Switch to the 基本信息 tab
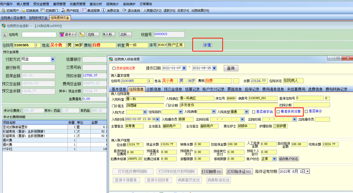 119,89
